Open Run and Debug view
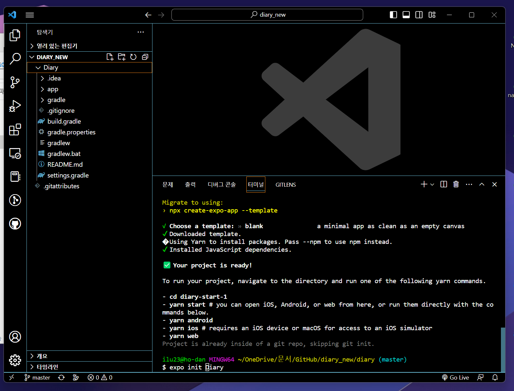 (x=15, y=106)
